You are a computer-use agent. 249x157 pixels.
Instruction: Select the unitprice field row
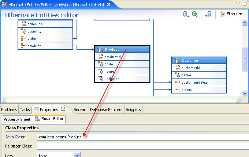122,78
